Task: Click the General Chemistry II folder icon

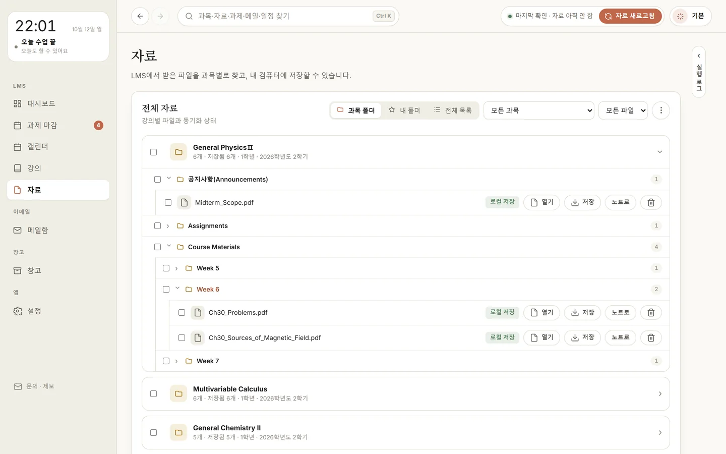Action: pos(178,432)
